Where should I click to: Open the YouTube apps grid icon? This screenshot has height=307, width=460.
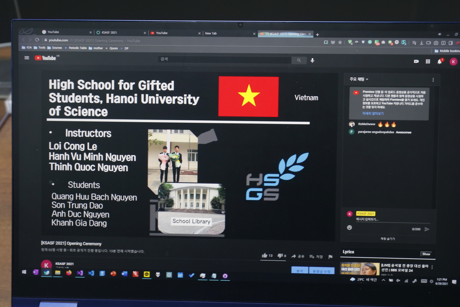coord(428,61)
